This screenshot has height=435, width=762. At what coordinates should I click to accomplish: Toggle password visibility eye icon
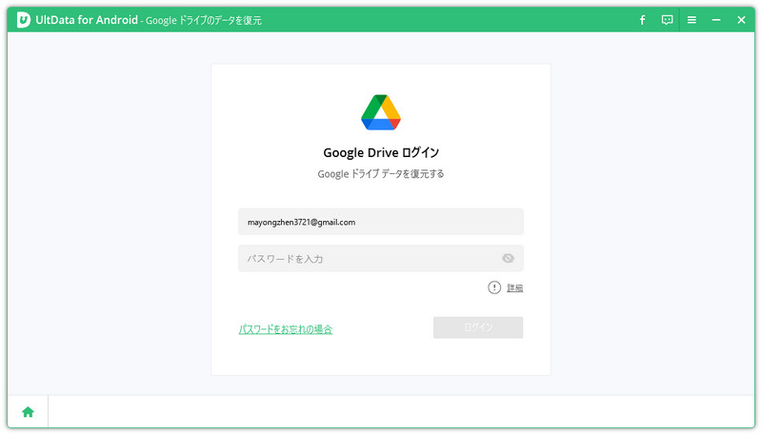pyautogui.click(x=508, y=258)
